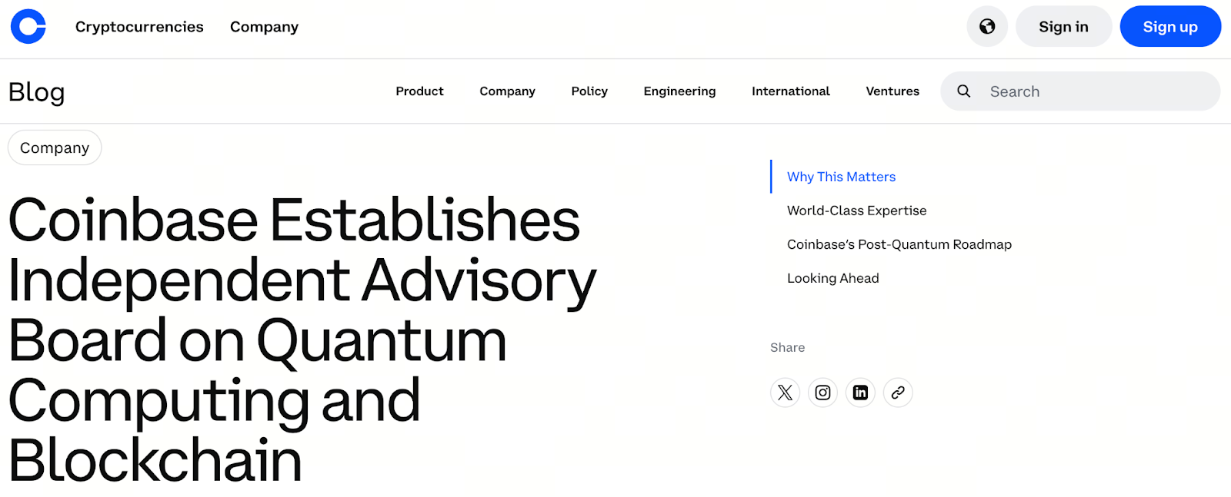Screen dimensions: 1231x497
Task: Open the globe language selector
Action: [987, 27]
